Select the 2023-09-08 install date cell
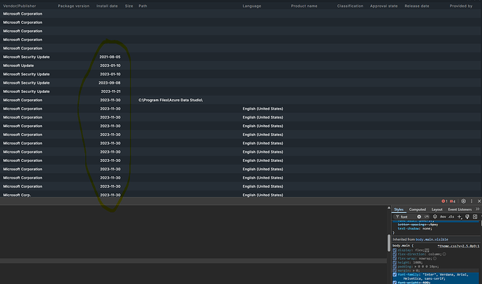The height and width of the screenshot is (284, 482). [110, 82]
